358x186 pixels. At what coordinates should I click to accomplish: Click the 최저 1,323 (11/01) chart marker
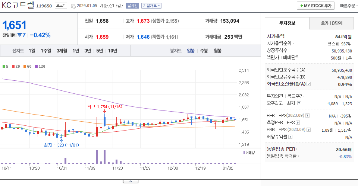click(x=62, y=145)
